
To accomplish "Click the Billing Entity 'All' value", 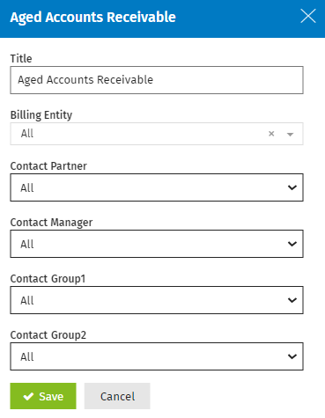I will 27,134.
